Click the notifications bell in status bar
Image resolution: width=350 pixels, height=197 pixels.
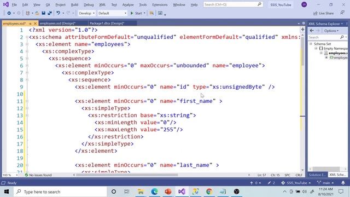coord(343,183)
